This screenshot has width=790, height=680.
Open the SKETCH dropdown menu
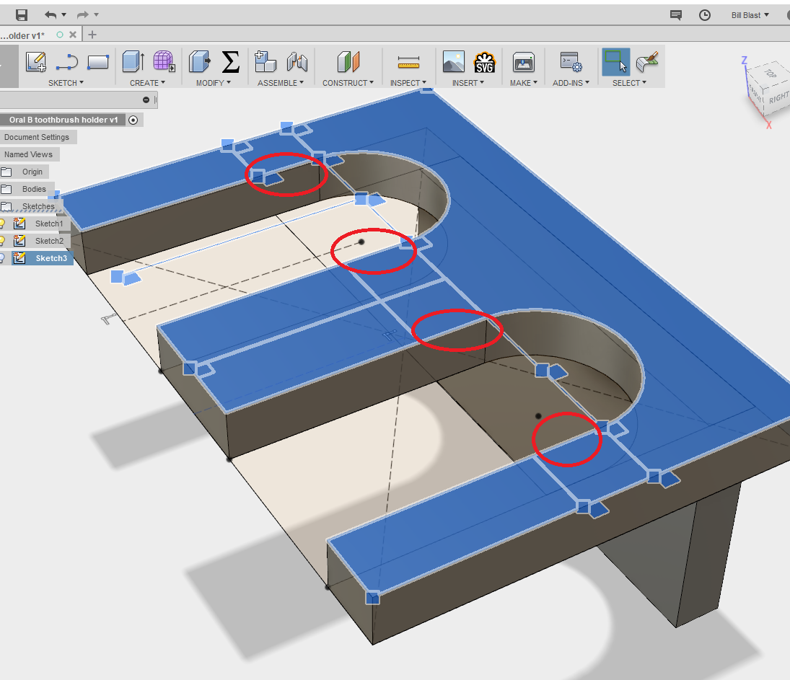click(x=66, y=82)
